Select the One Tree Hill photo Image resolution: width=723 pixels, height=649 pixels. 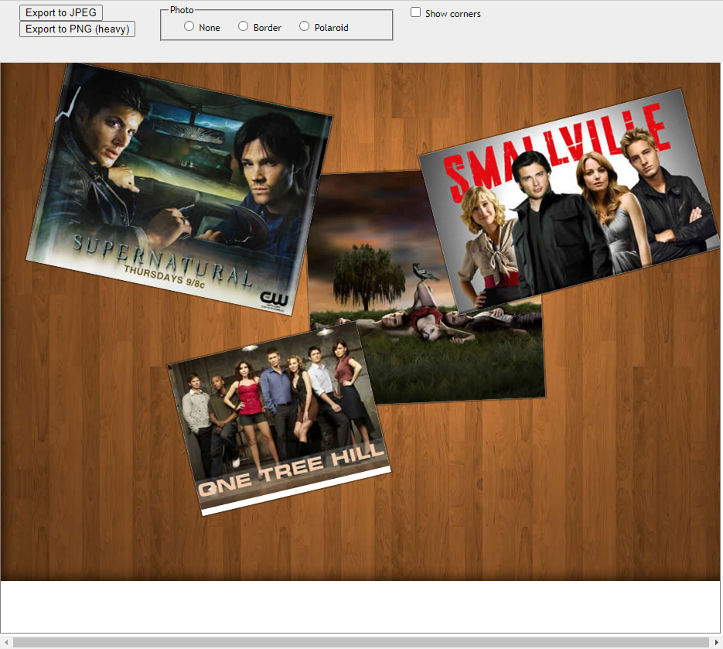(x=278, y=418)
